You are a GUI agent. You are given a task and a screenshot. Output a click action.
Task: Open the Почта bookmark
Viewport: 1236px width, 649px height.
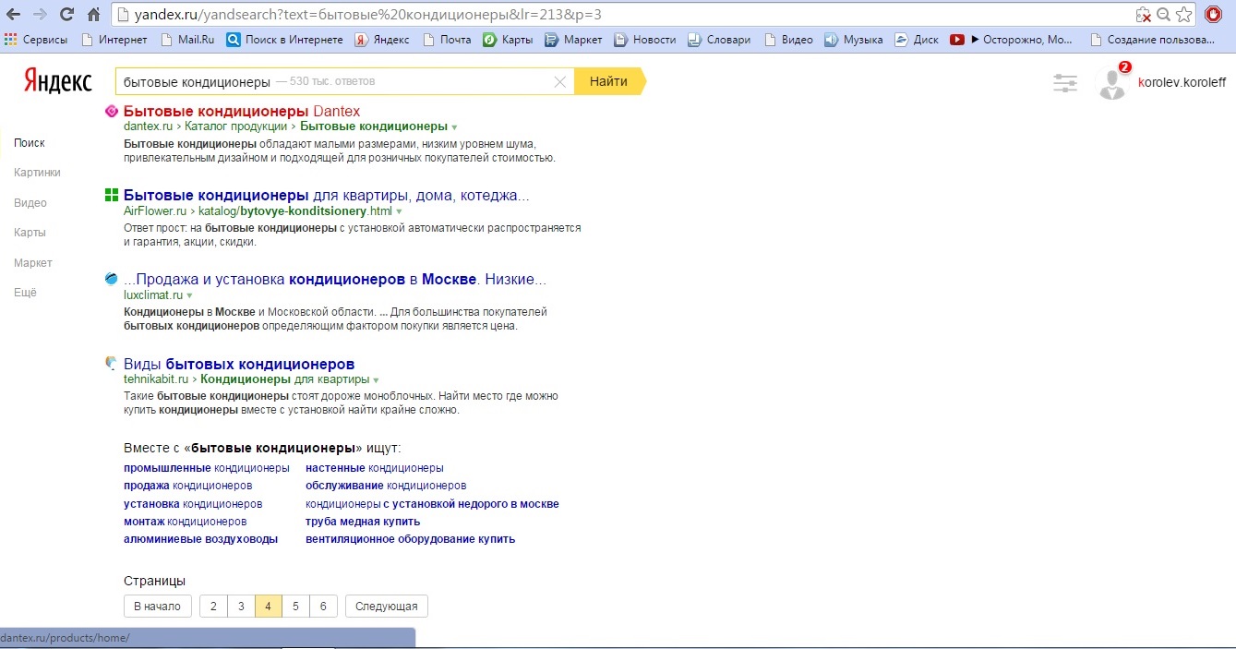point(447,40)
